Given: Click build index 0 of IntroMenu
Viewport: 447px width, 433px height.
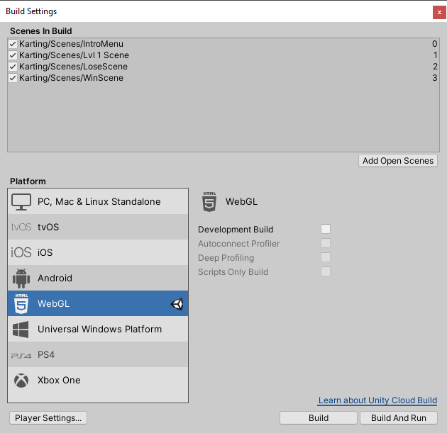Looking at the screenshot, I should (x=434, y=44).
